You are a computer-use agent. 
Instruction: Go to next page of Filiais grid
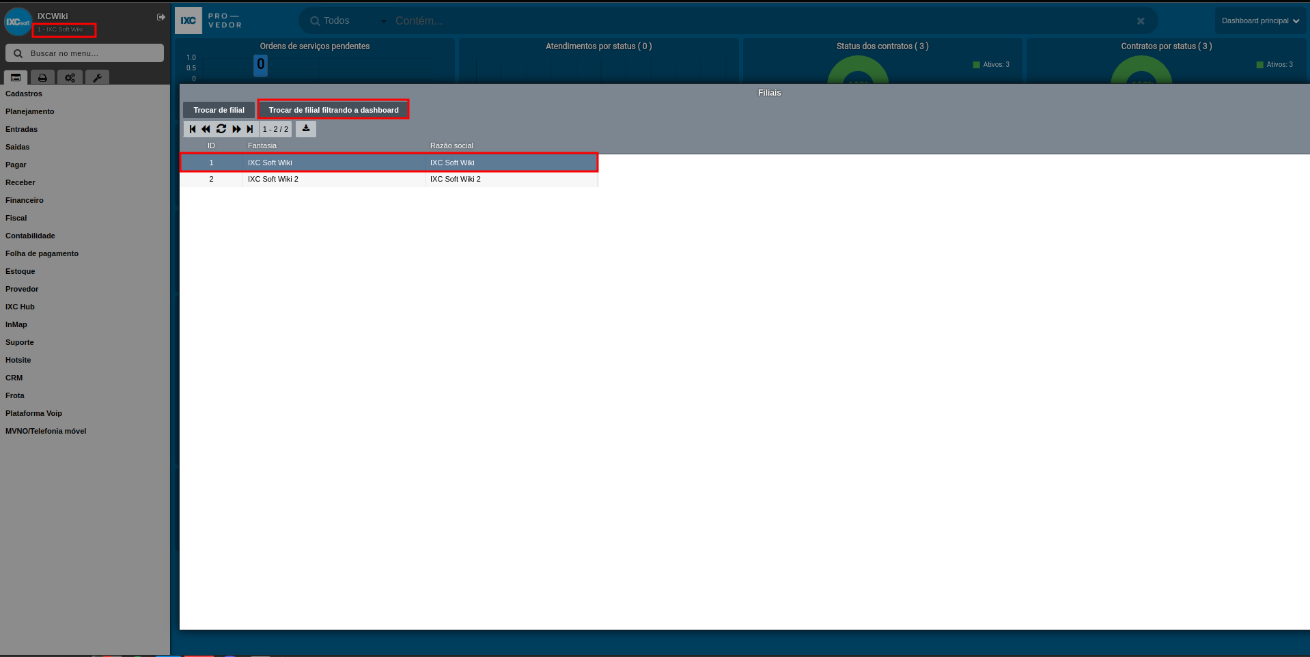coord(236,129)
